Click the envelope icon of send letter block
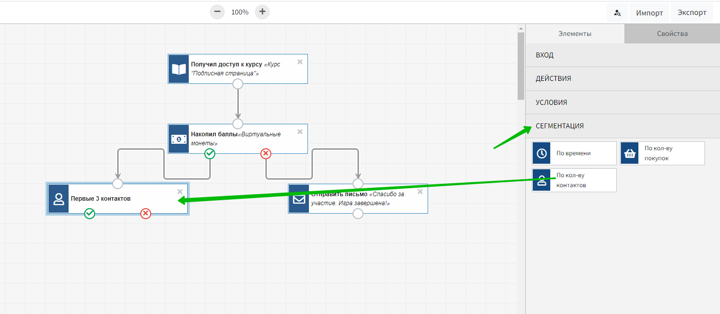The image size is (720, 314). point(299,199)
